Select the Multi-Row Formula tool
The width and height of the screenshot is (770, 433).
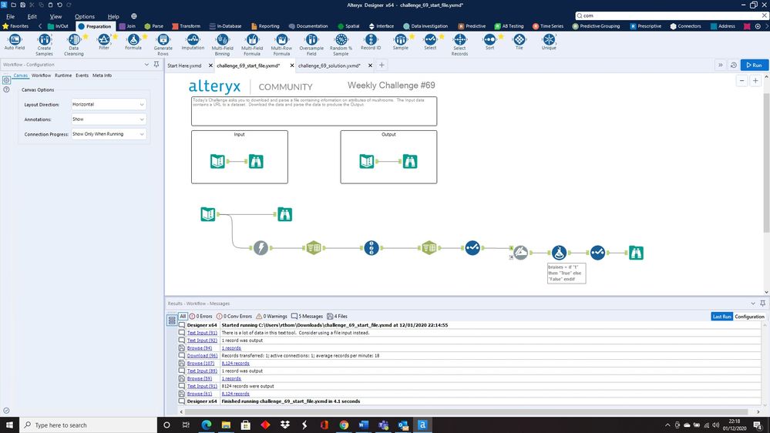(x=281, y=45)
